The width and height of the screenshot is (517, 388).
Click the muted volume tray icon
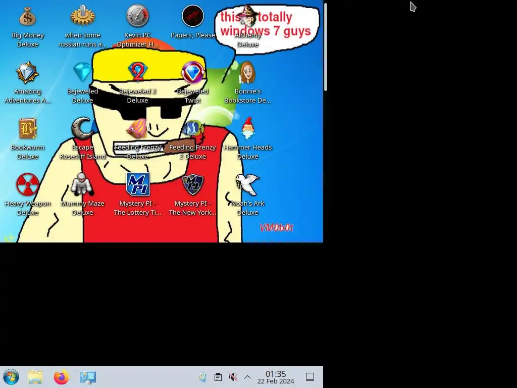tap(233, 377)
